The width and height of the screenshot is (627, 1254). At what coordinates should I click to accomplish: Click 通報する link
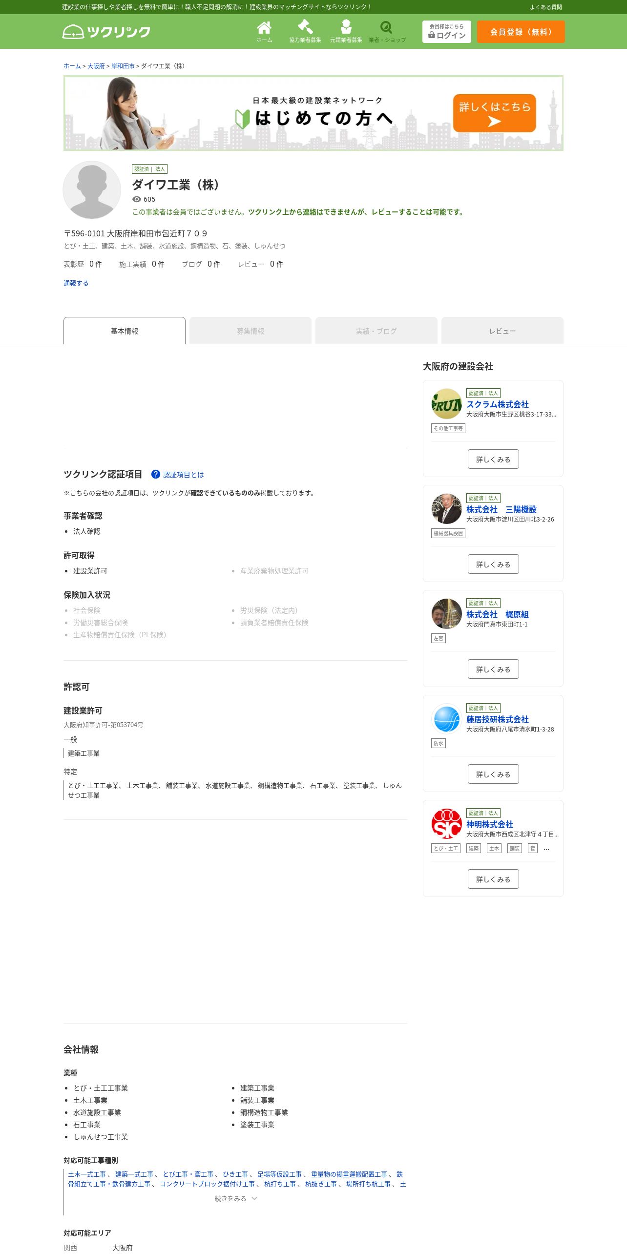pos(76,283)
